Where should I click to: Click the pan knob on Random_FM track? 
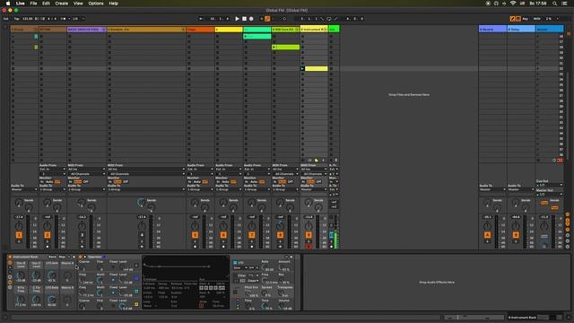[x=142, y=226]
